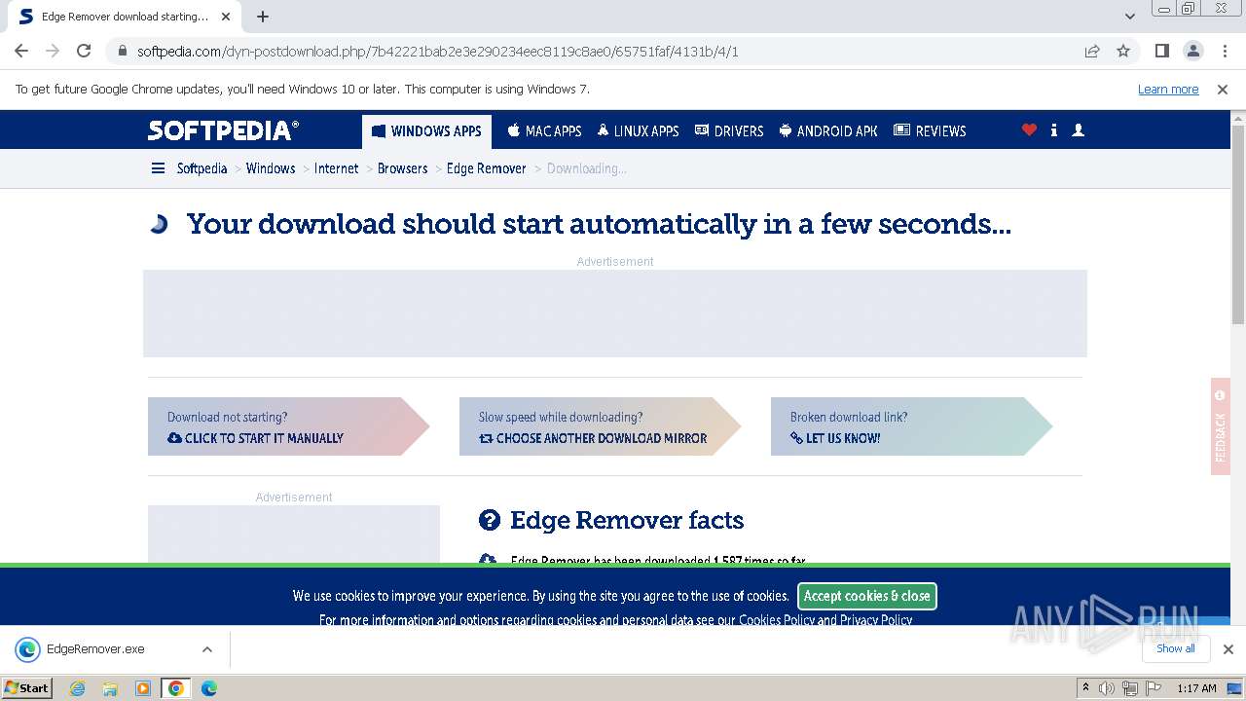The height and width of the screenshot is (701, 1246).
Task: Click the page vertical scrollbar
Action: click(1238, 224)
